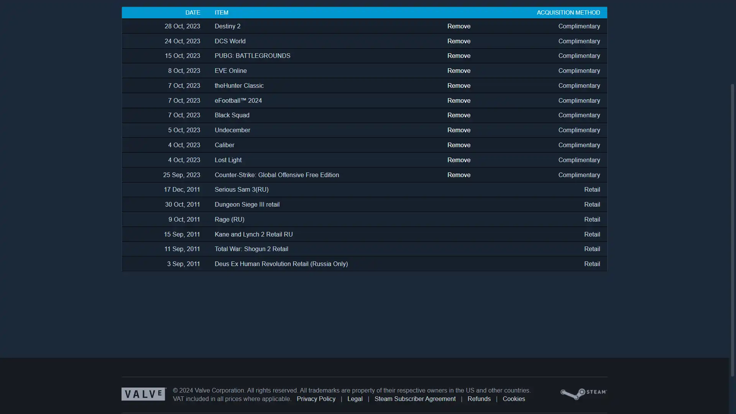Screen dimensions: 736x414
Task: Click the 25 Sep, 2023 date cell
Action: tap(182, 175)
